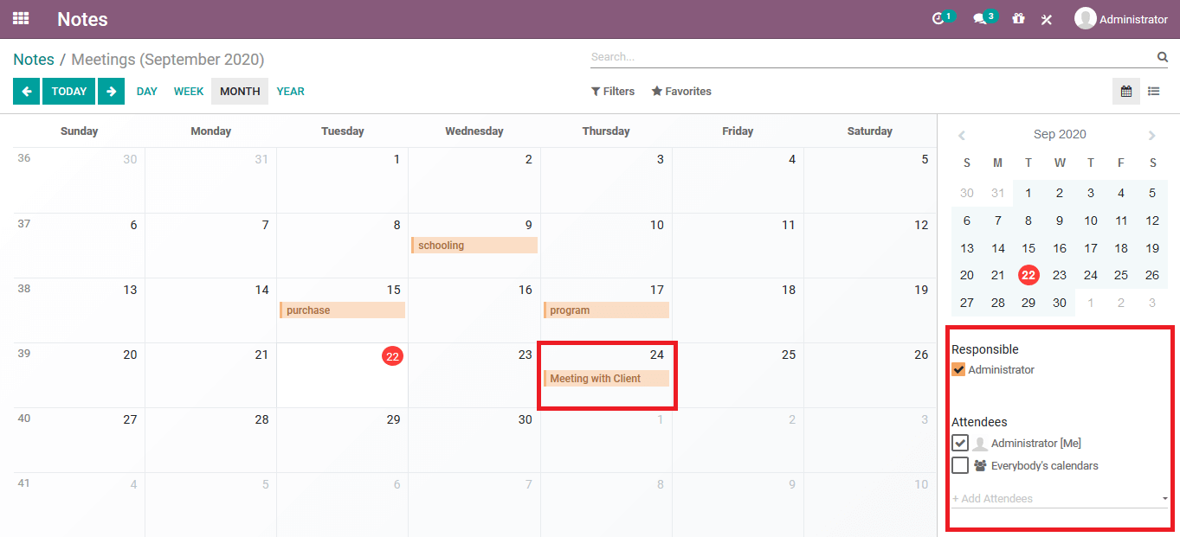
Task: Click the Administrator avatar icon
Action: (x=1085, y=18)
